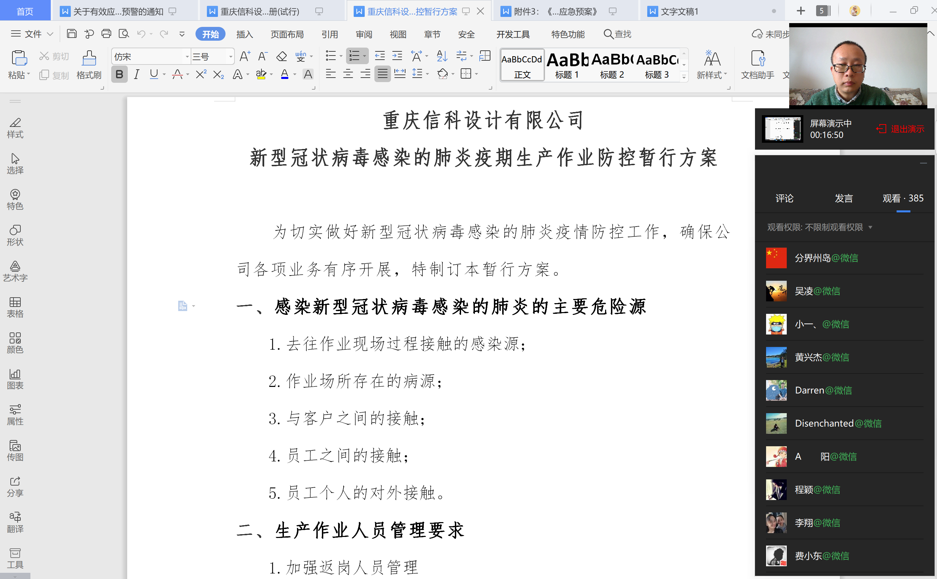Open sidebar Share (分享) tool
The image size is (937, 579).
point(15,487)
